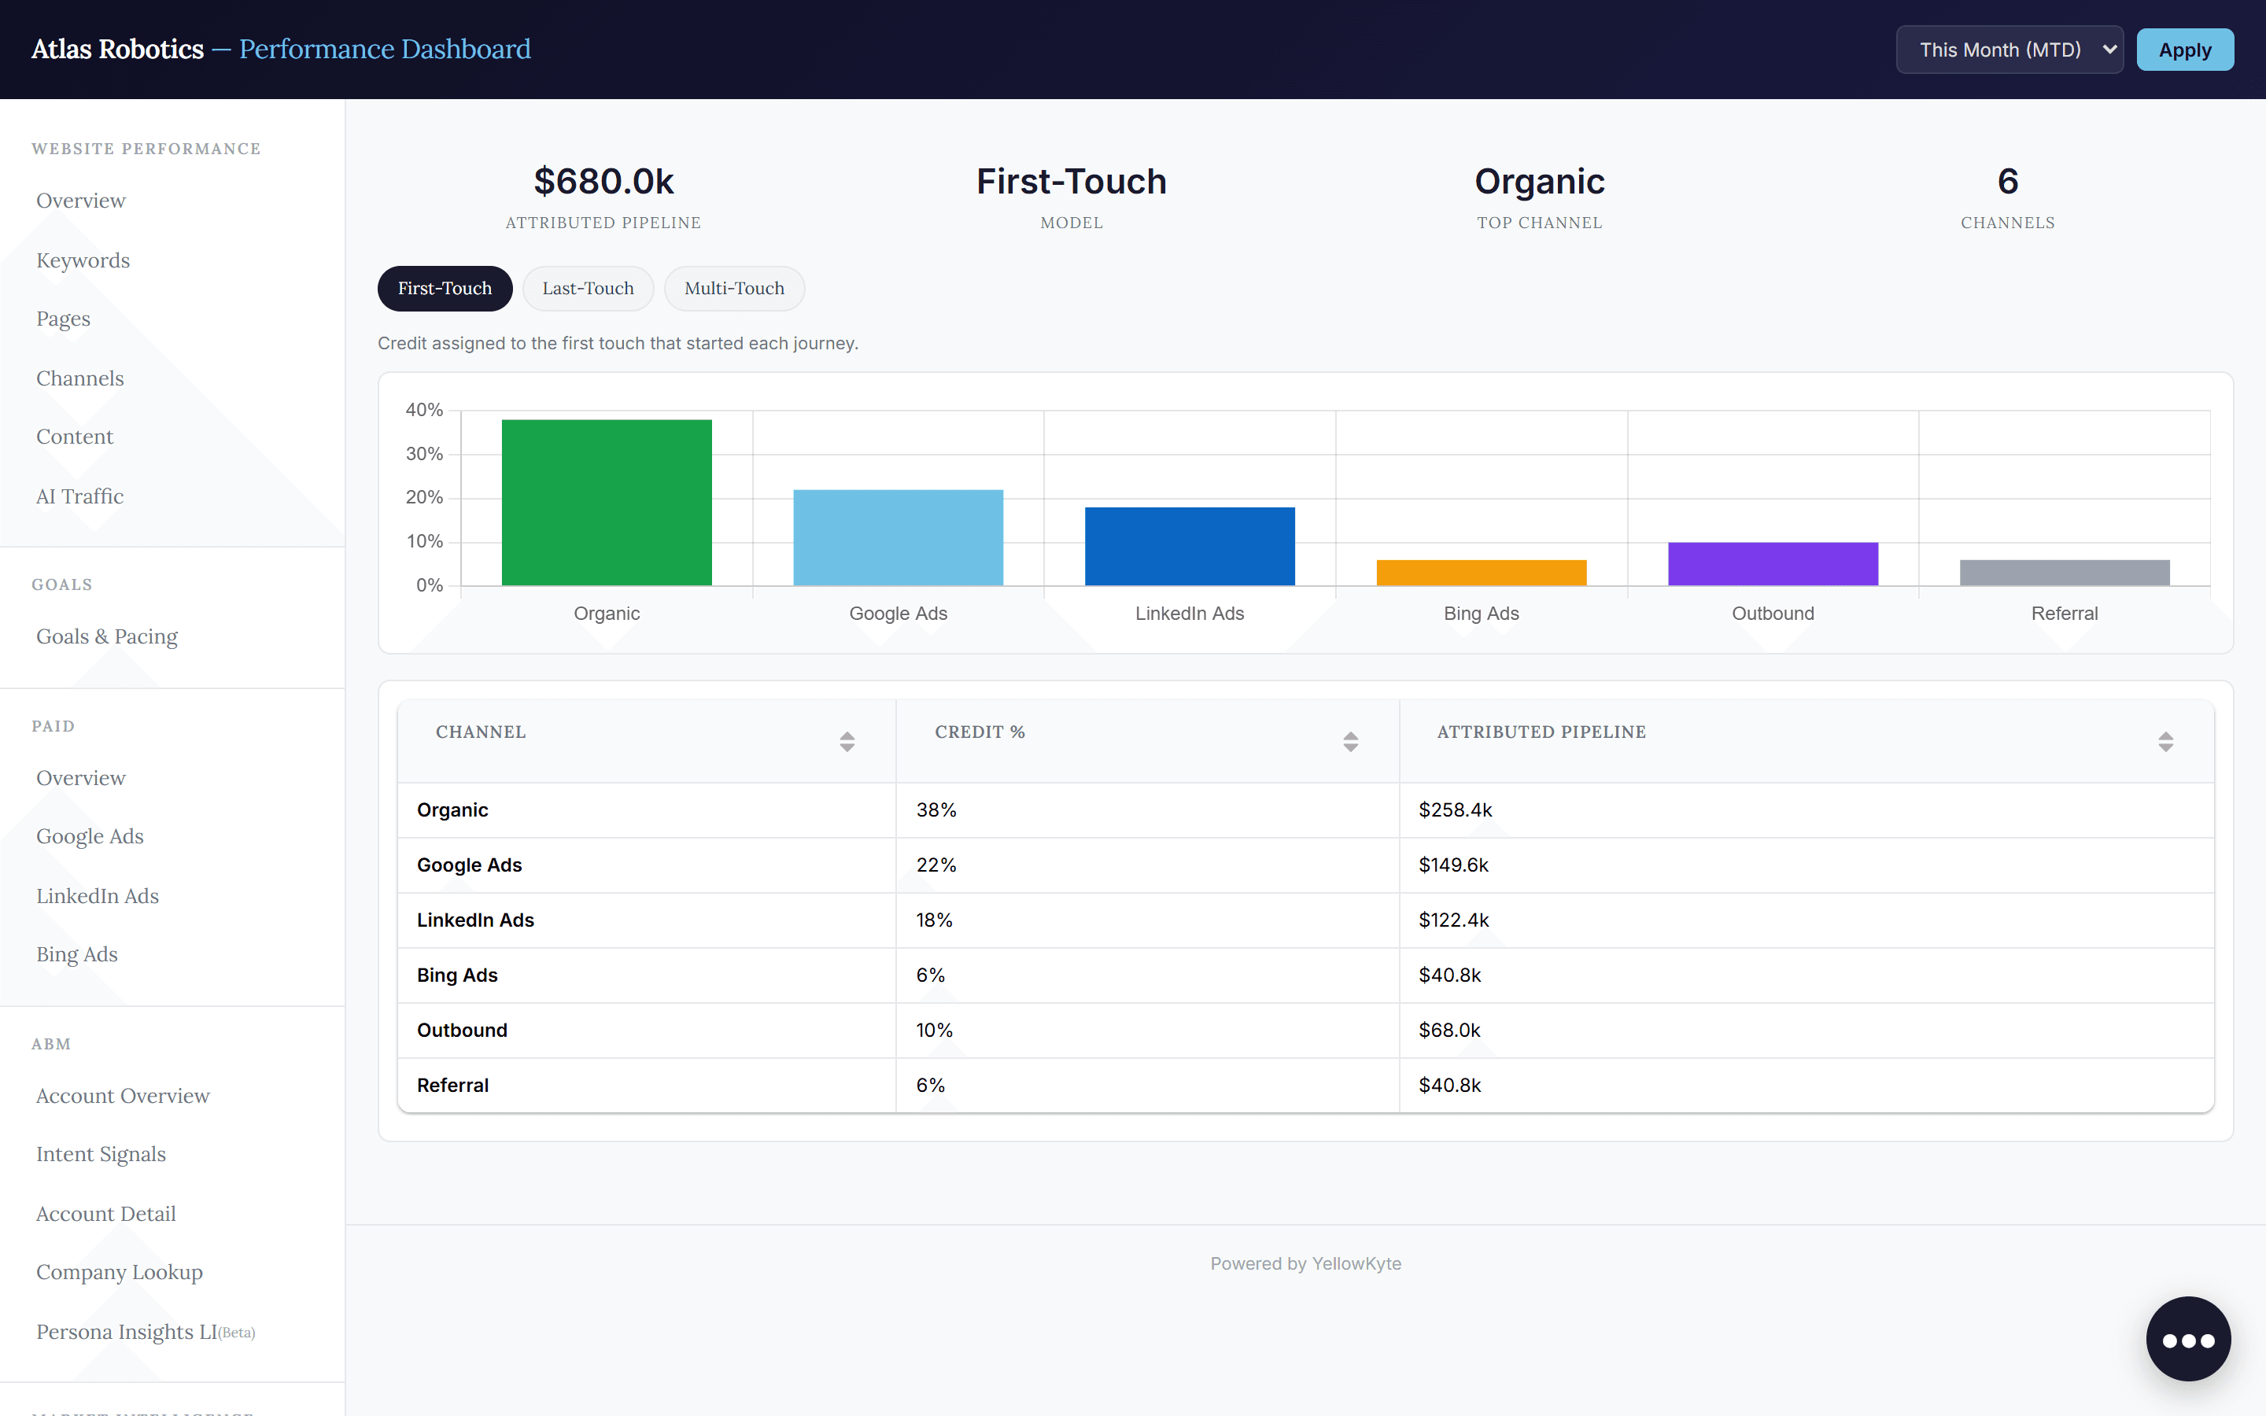Click the purple Outbound bar
The width and height of the screenshot is (2266, 1416).
click(1773, 564)
